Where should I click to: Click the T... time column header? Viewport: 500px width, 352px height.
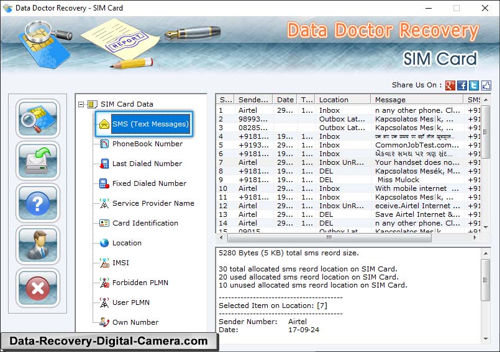pos(306,100)
